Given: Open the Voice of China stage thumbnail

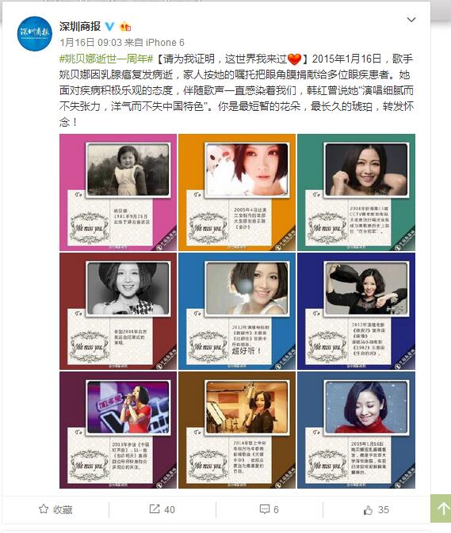Looking at the screenshot, I should coord(118,430).
